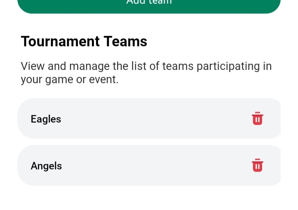The width and height of the screenshot is (298, 210).
Task: Delete the Eagles team
Action: pos(257,118)
